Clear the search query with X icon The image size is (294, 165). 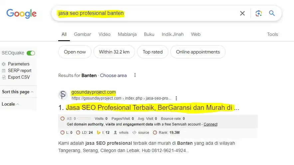(x=242, y=13)
